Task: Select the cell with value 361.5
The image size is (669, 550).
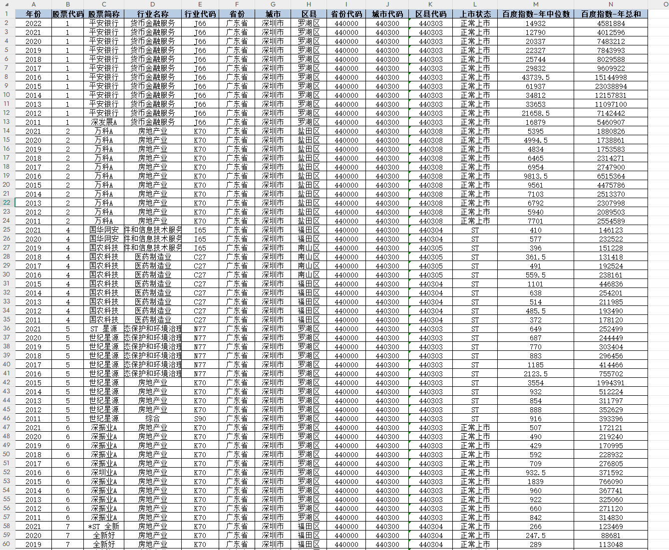Action: [536, 257]
